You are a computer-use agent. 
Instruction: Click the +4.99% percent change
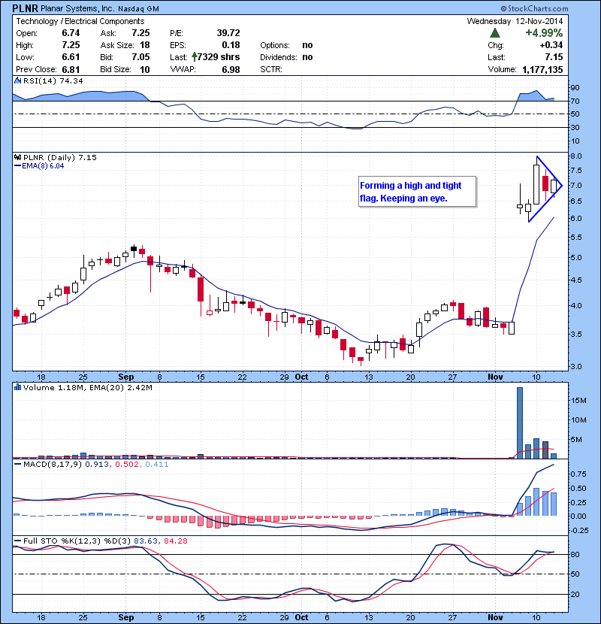click(544, 32)
